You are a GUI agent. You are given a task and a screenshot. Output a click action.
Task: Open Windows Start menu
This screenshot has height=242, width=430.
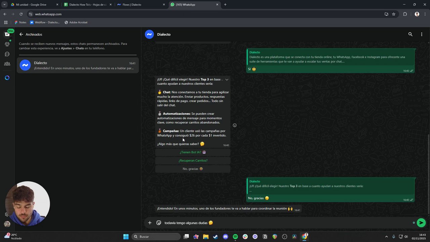[x=126, y=237]
